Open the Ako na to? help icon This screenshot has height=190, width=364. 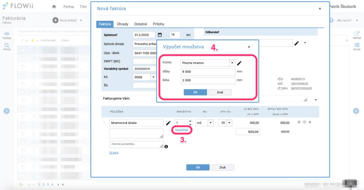click(331, 20)
